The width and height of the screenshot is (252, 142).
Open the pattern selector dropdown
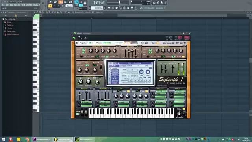(97, 8)
